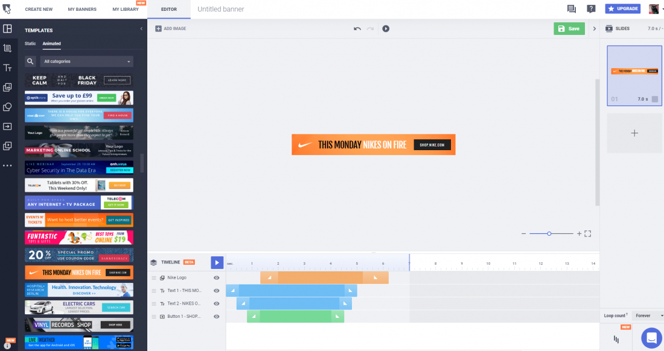The width and height of the screenshot is (664, 351).
Task: Hide the Nike Logo layer
Action: click(x=216, y=278)
